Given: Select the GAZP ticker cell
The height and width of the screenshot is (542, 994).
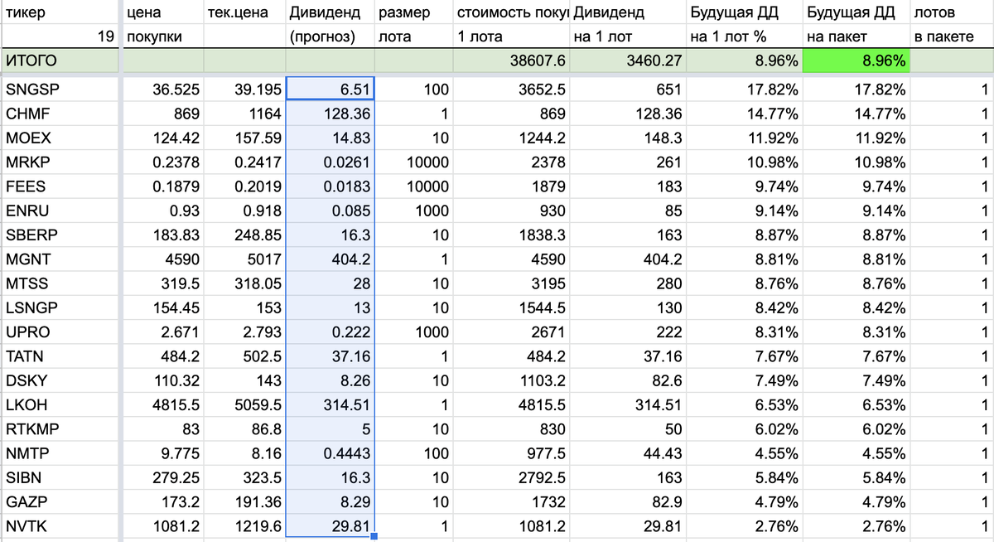Looking at the screenshot, I should pos(60,502).
